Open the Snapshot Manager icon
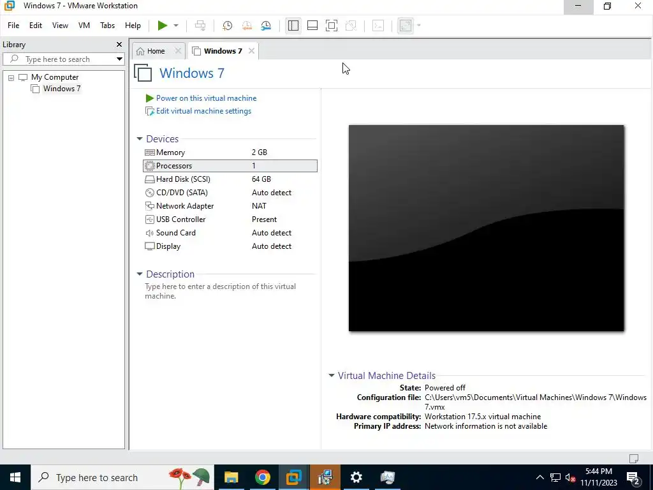The height and width of the screenshot is (490, 653). [266, 26]
